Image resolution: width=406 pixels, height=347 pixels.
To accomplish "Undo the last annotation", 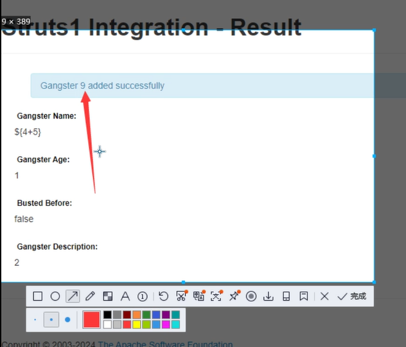I will (163, 296).
